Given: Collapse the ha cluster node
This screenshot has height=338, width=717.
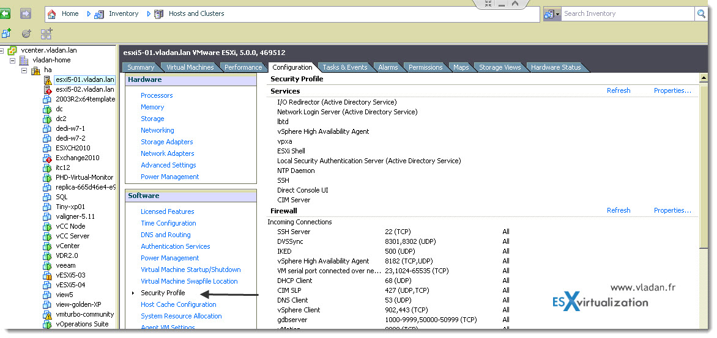Looking at the screenshot, I should pyautogui.click(x=24, y=70).
